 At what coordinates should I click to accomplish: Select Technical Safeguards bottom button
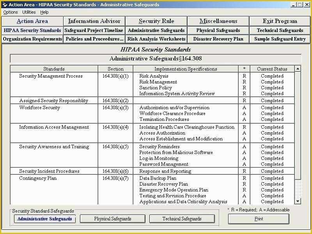pos(182,219)
